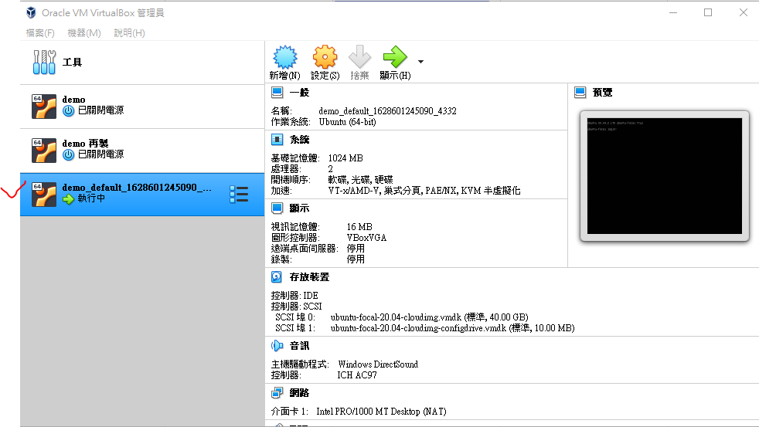Click boot order value '軟碟, 光碟, 硬碟'

tap(361, 179)
